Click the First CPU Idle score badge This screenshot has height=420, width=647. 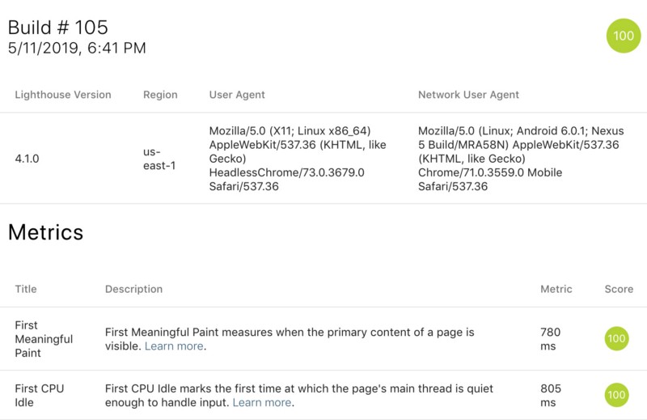tap(616, 395)
